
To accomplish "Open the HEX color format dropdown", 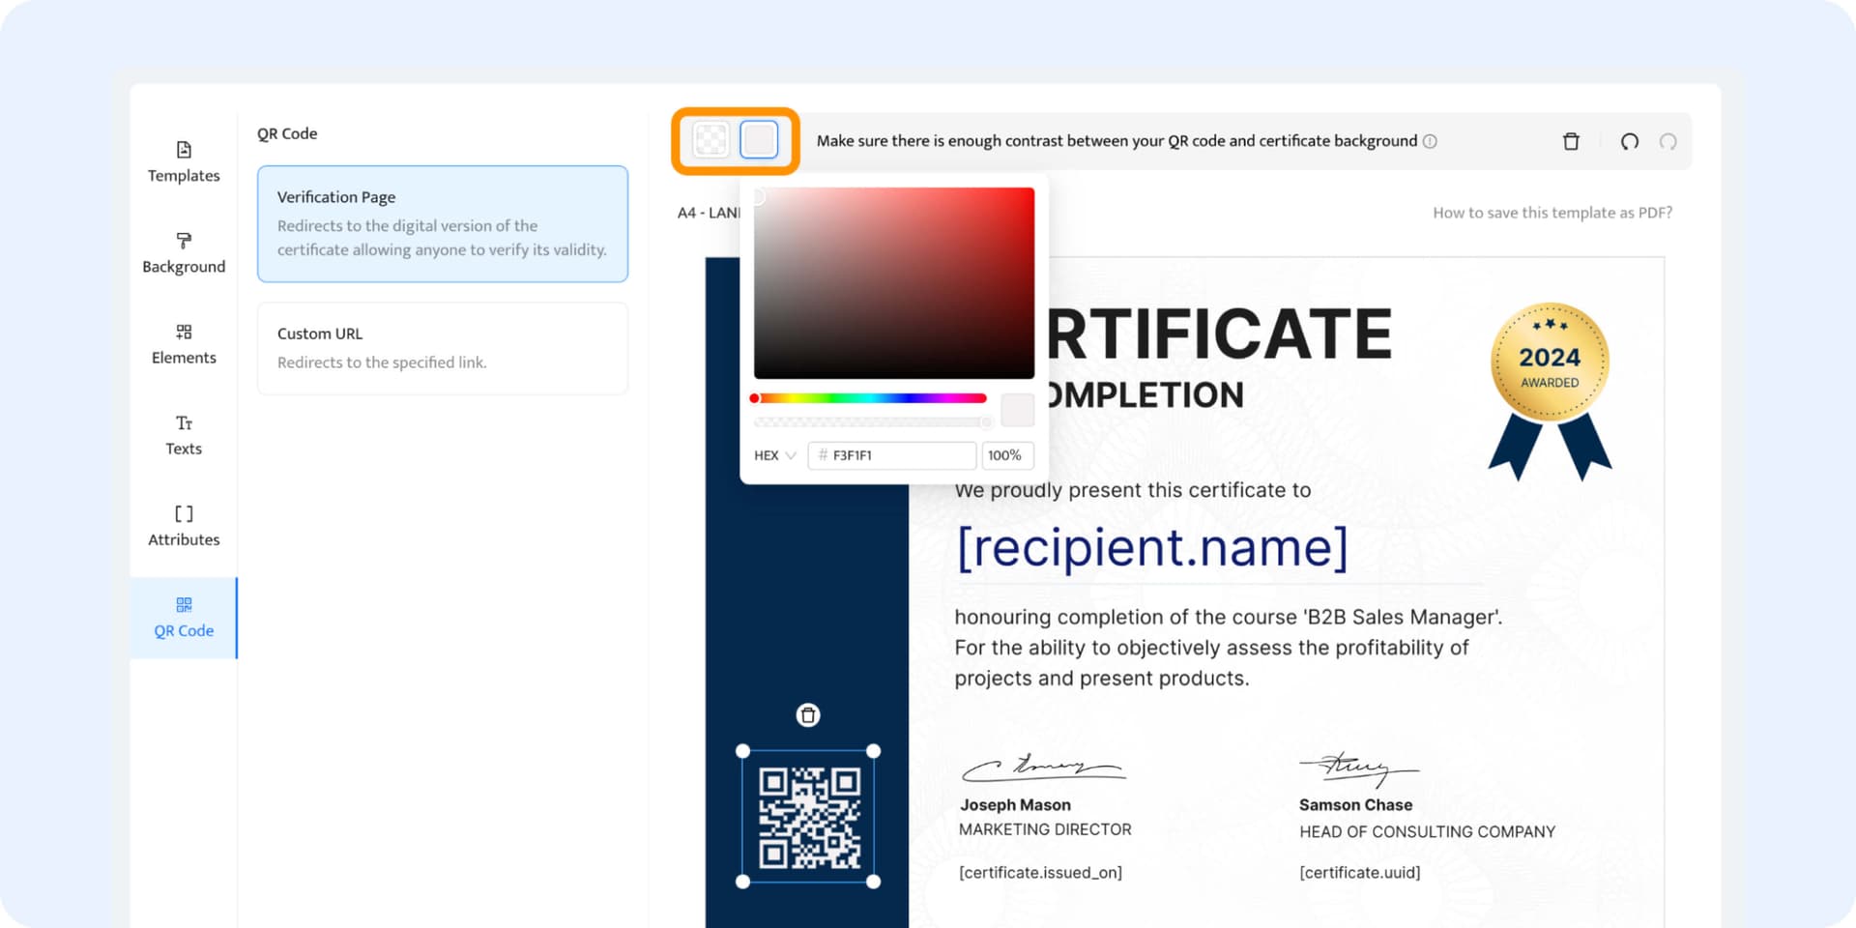I will 773,455.
